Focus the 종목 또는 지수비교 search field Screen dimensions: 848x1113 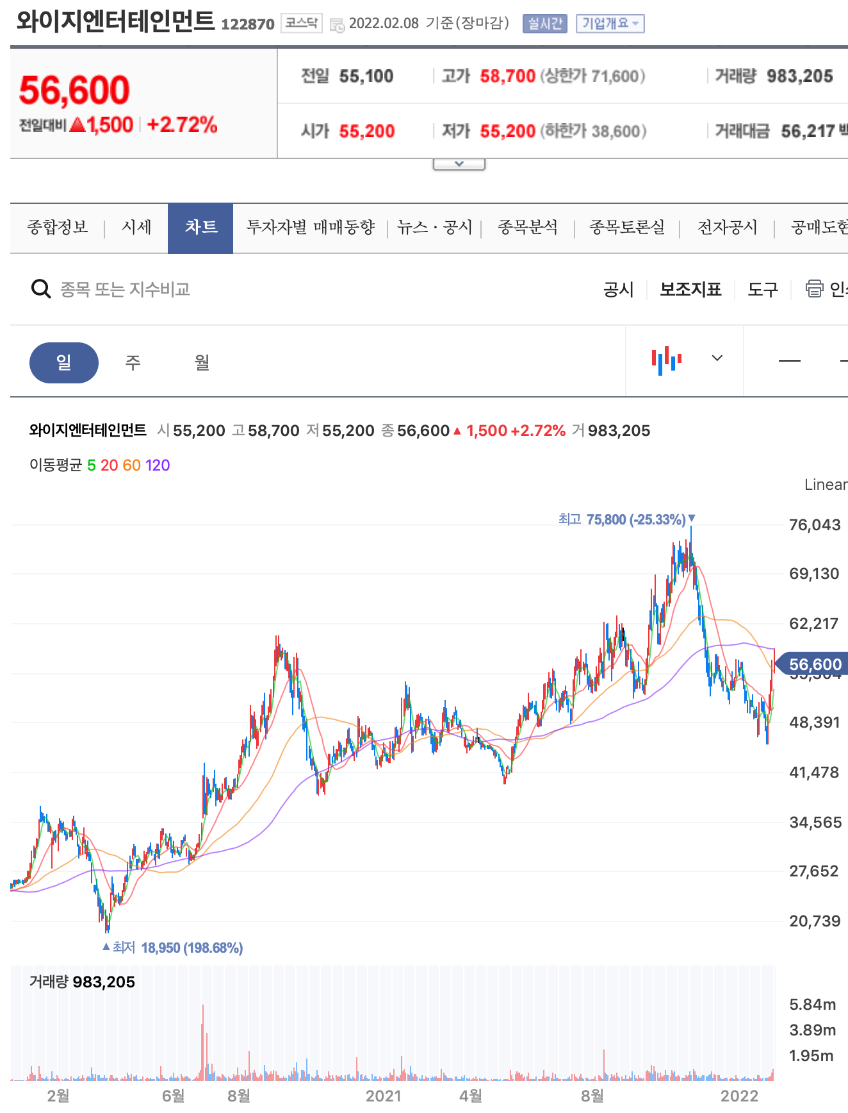(x=125, y=290)
